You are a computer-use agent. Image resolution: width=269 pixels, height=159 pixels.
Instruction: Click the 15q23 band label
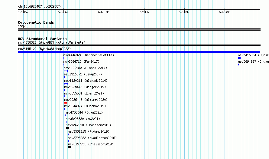click(x=23, y=26)
